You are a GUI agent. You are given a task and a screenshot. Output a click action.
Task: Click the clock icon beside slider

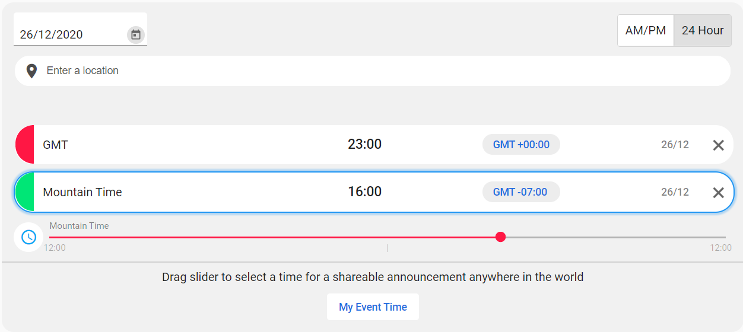tap(28, 237)
